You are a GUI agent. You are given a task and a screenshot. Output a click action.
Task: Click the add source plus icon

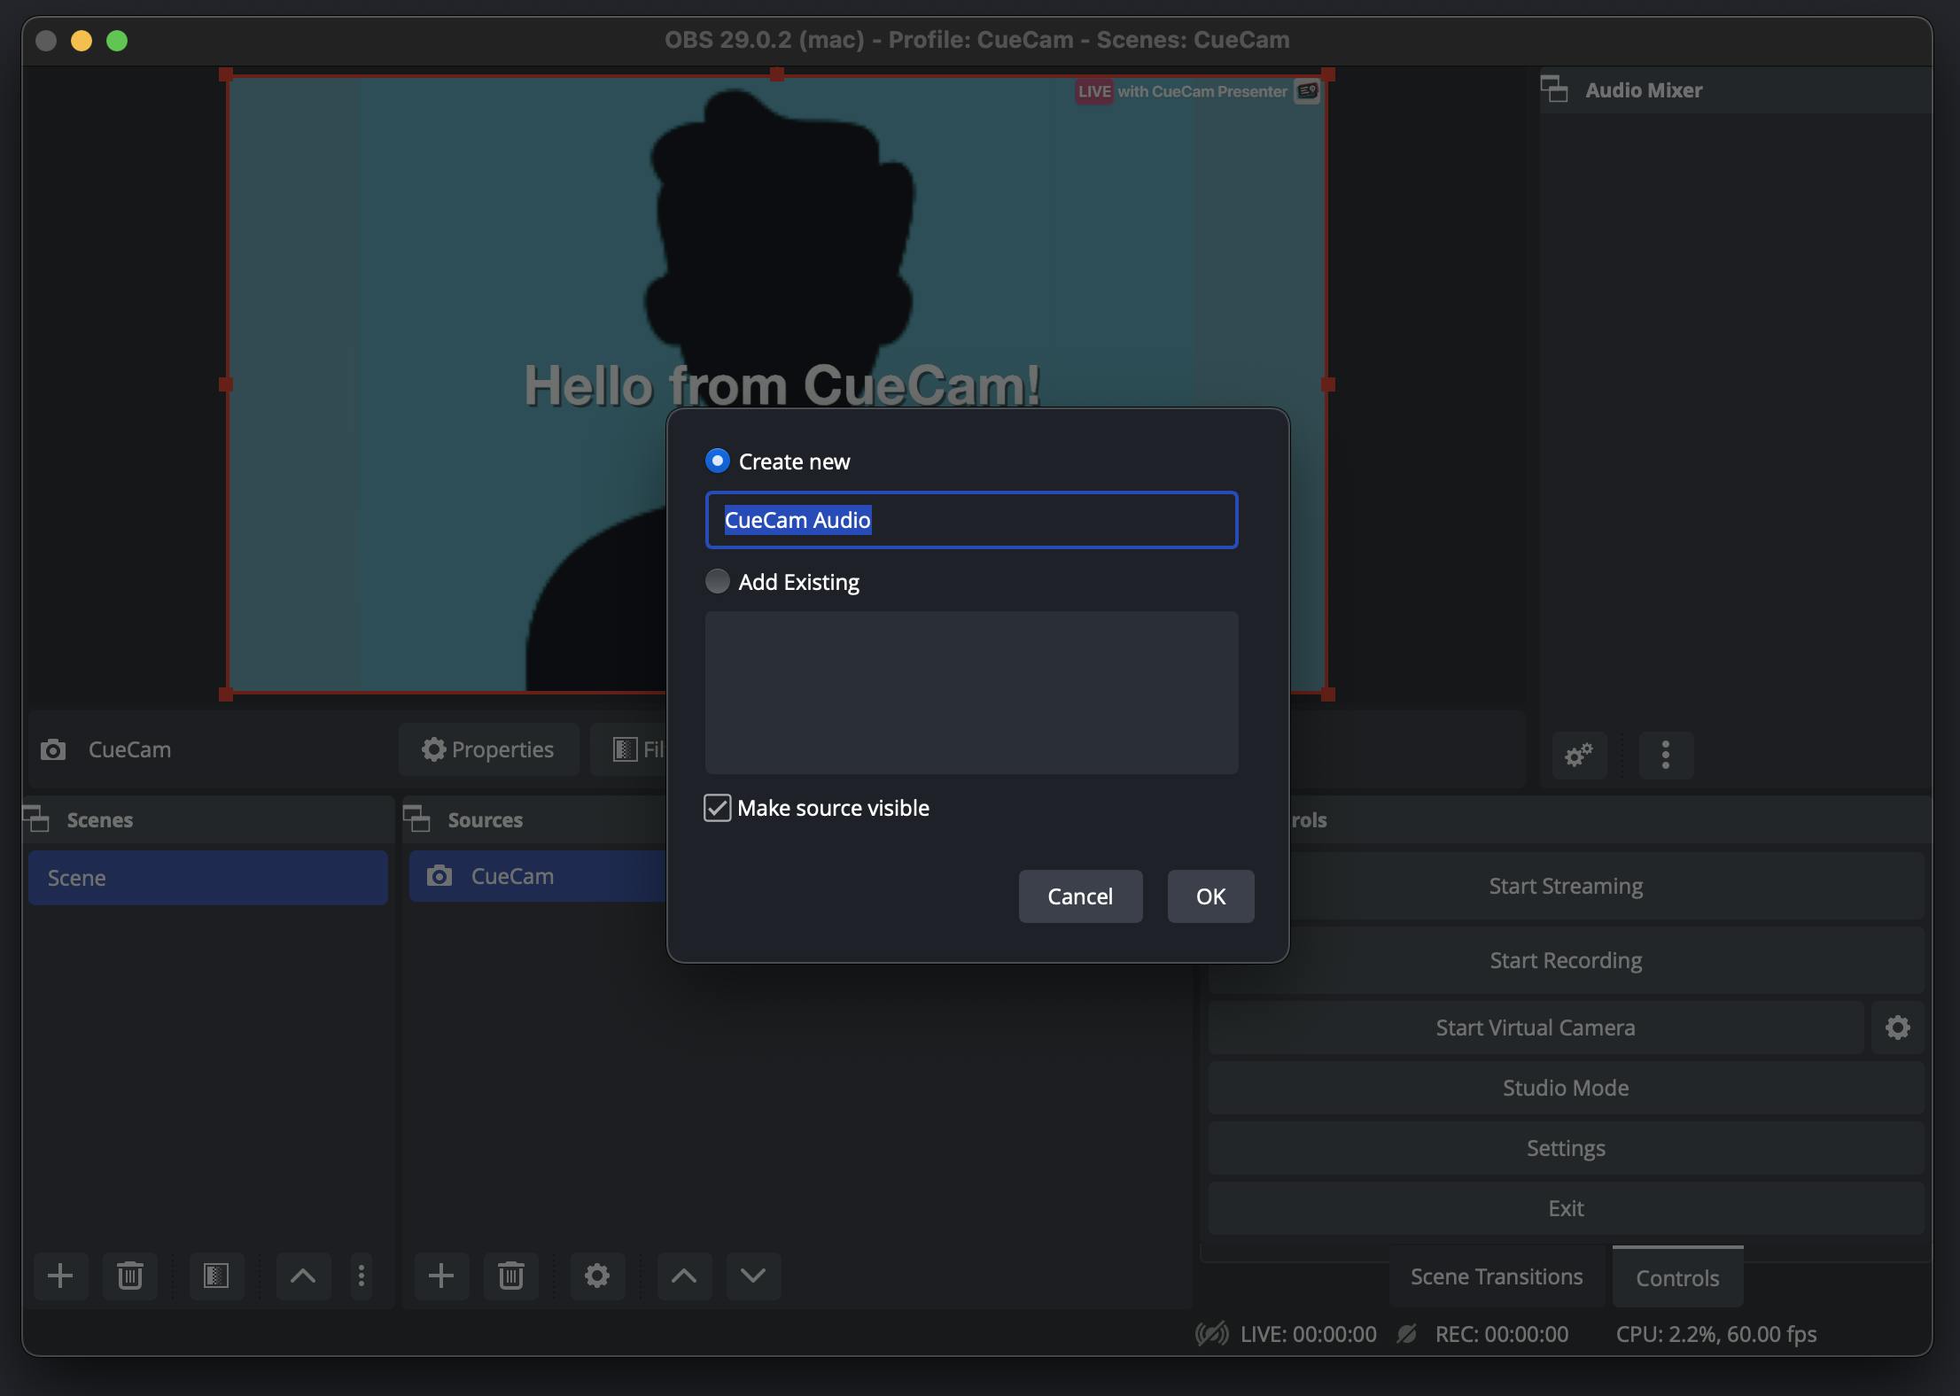441,1276
